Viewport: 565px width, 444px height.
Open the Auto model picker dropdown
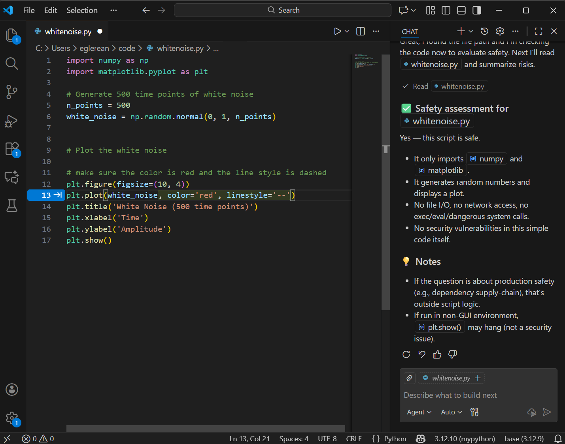coord(451,412)
